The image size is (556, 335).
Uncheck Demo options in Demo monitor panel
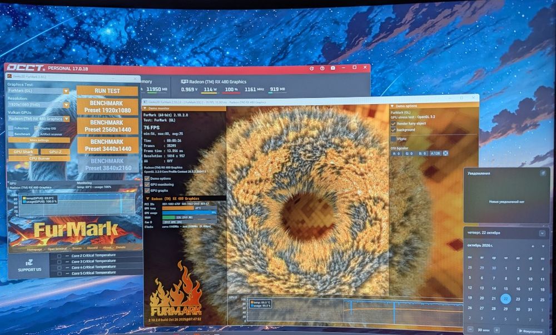tap(147, 178)
